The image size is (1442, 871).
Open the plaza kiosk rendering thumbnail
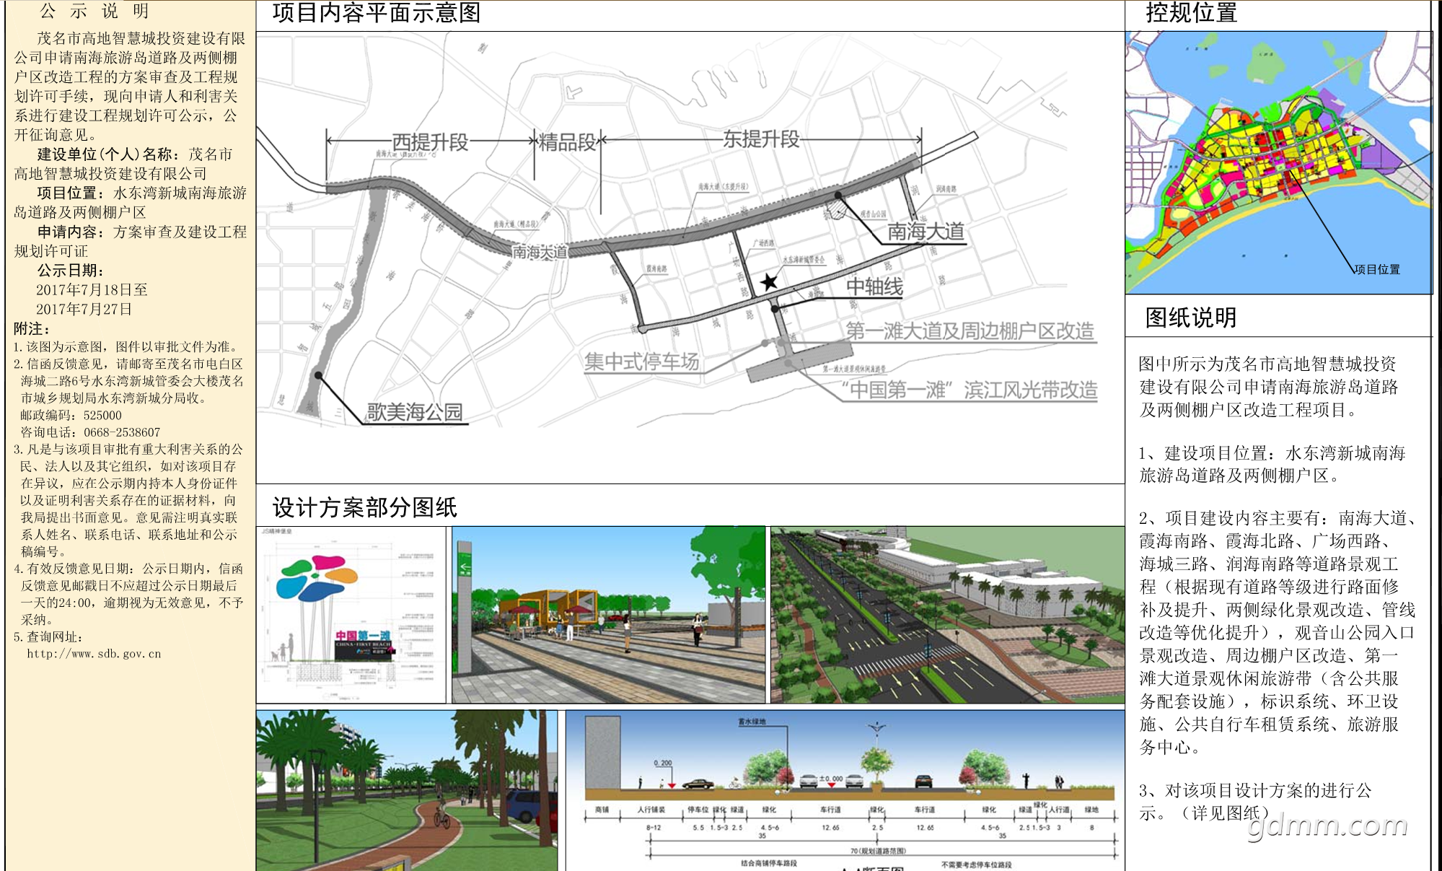(608, 614)
